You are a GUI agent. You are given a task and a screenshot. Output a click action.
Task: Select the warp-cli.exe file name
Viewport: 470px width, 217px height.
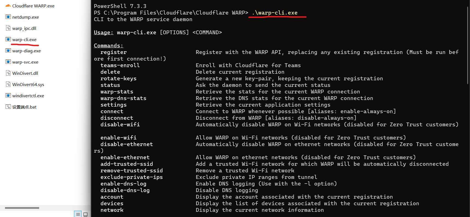24,39
